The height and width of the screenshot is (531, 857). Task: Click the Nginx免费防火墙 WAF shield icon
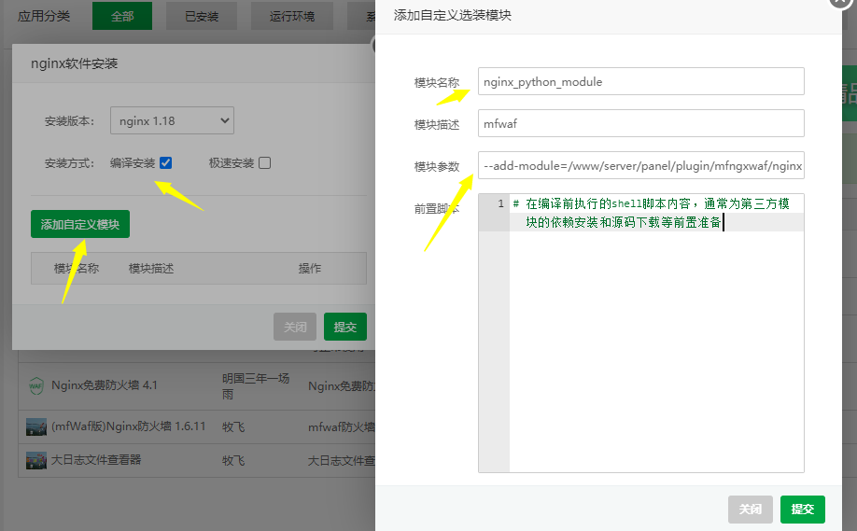click(x=35, y=385)
